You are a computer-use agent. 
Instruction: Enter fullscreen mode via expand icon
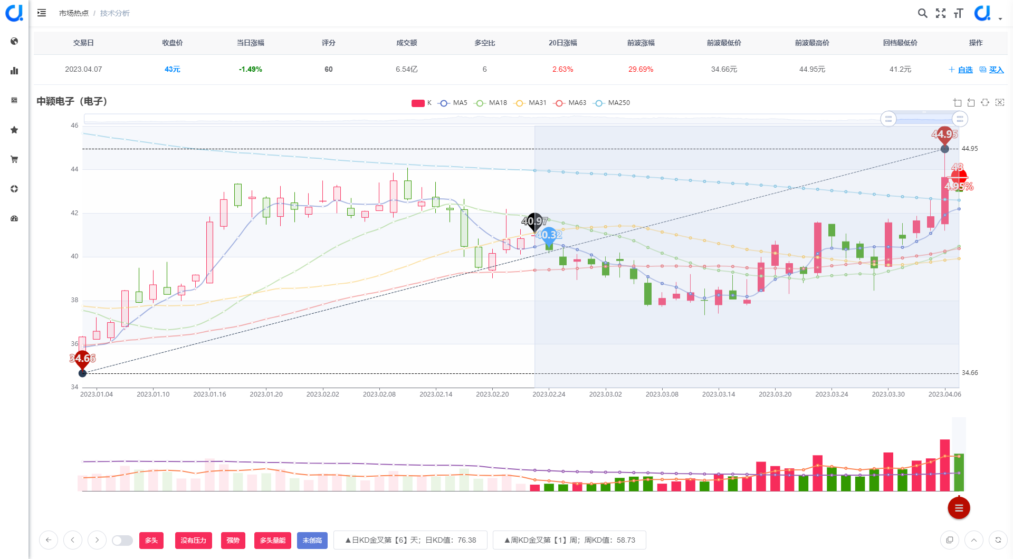(x=941, y=13)
